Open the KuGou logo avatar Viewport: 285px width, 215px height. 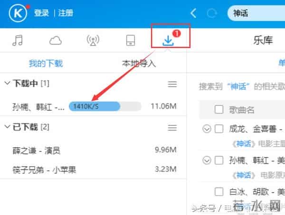[18, 13]
